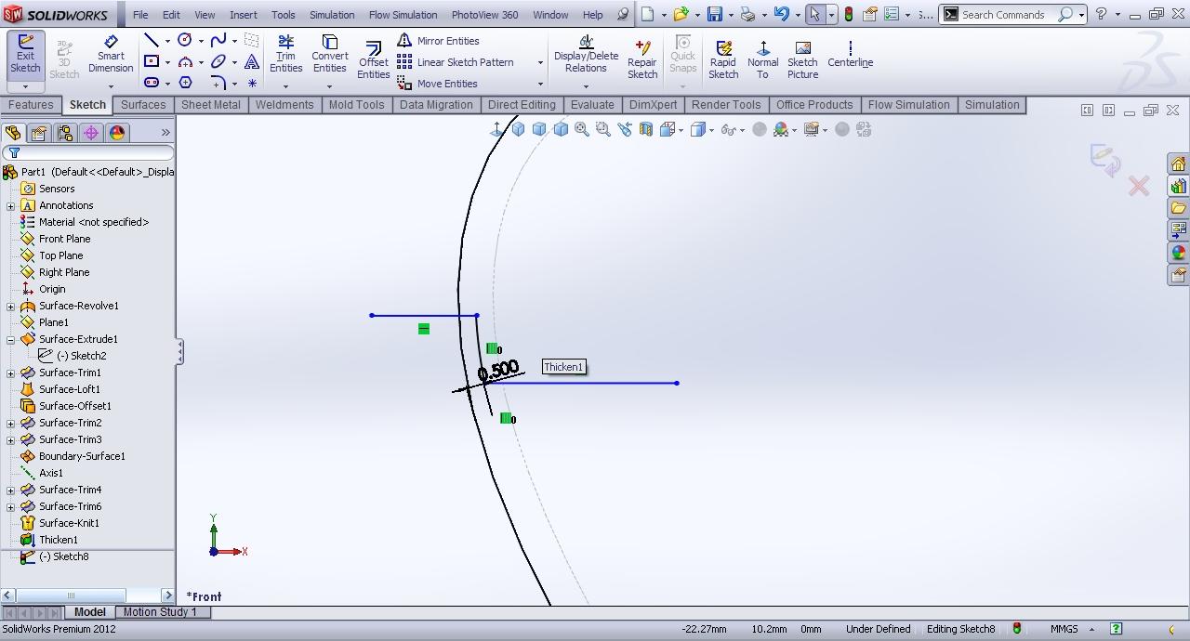The width and height of the screenshot is (1190, 641).
Task: Switch to the Features tab
Action: coord(31,105)
